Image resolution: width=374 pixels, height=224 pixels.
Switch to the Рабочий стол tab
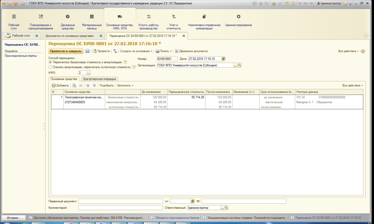pos(21,36)
